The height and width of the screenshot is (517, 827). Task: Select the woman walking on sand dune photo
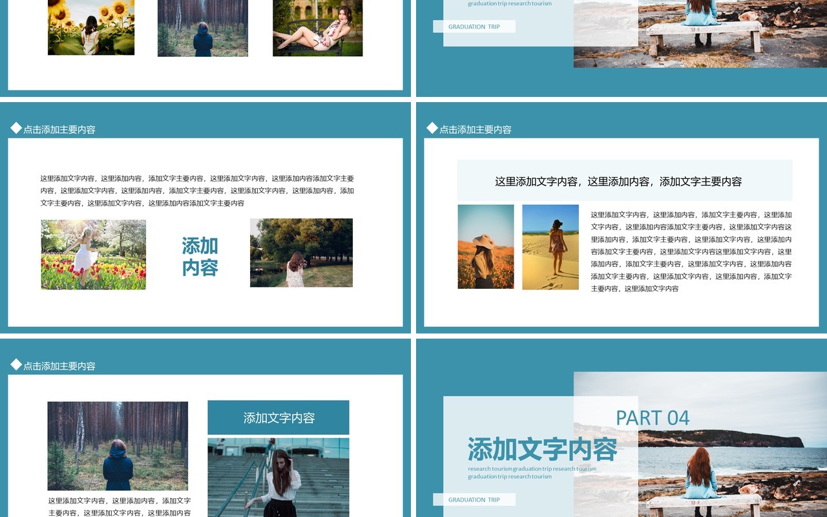click(550, 247)
